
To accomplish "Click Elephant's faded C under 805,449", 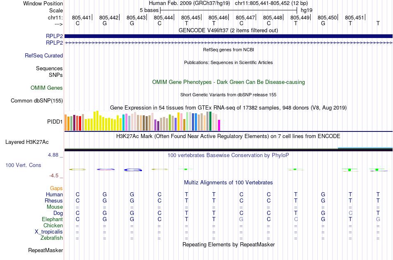I will [x=296, y=219].
